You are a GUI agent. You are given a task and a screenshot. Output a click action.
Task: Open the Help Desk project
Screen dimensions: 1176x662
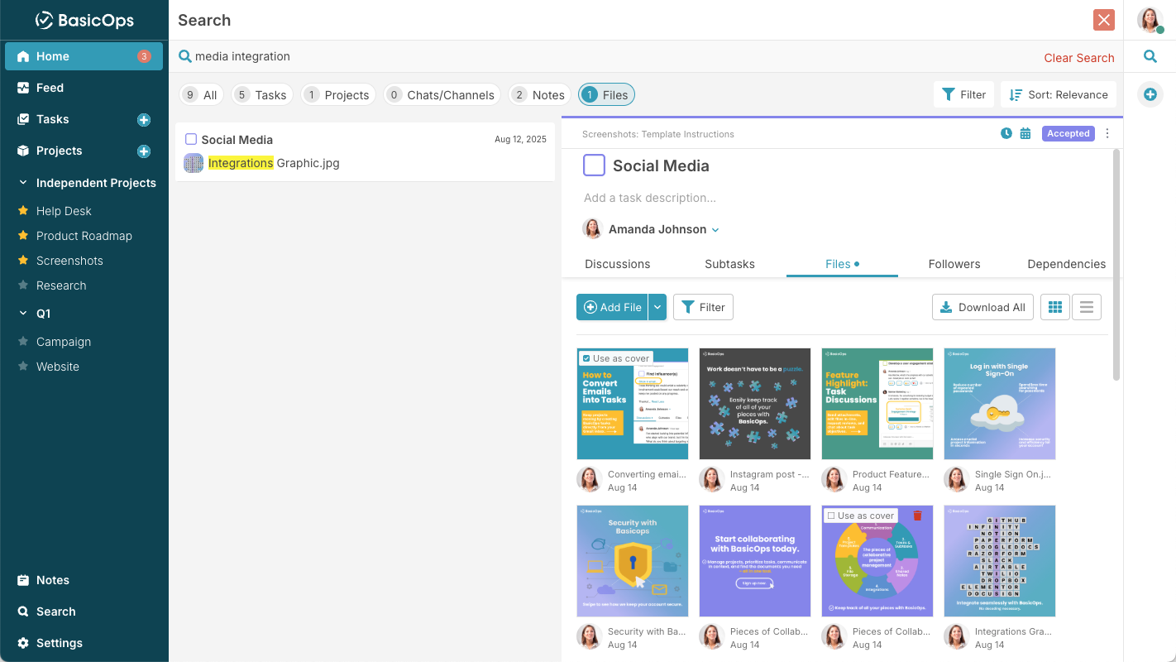(64, 211)
